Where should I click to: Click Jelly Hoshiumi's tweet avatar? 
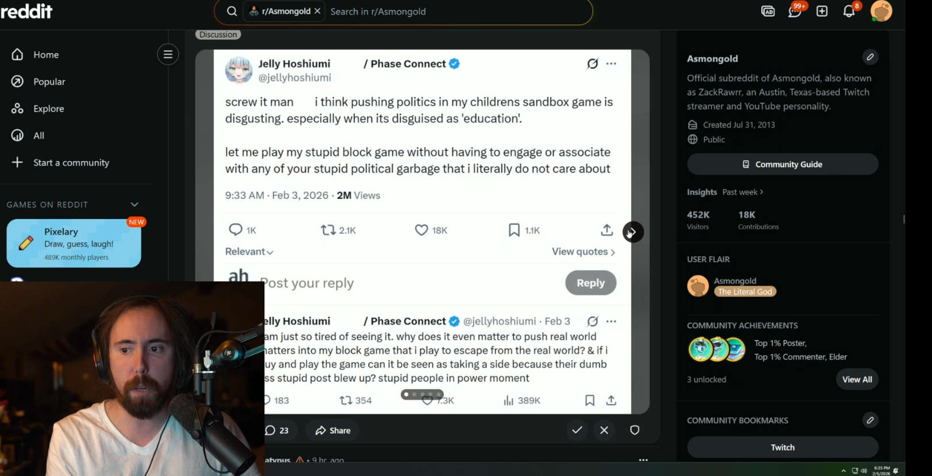(239, 70)
